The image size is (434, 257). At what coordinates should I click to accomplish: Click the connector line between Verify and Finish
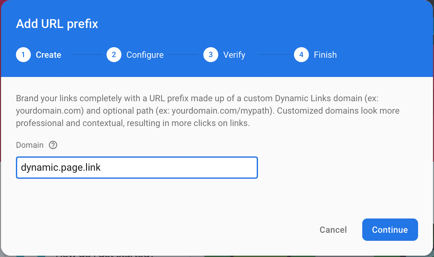coord(274,55)
